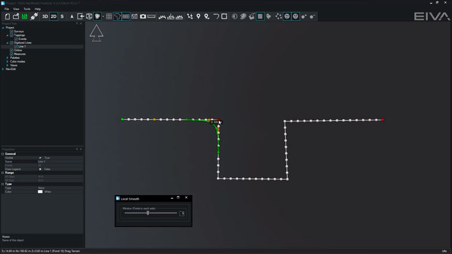Expand the NaviEdit tree node
452x254 pixels.
pyautogui.click(x=3, y=69)
